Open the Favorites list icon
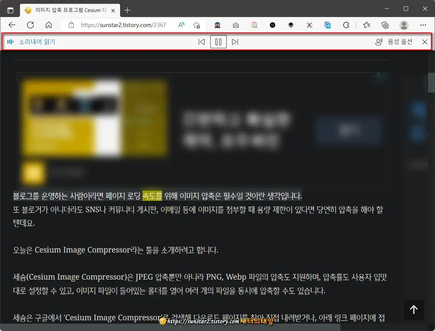The width and height of the screenshot is (435, 331). coord(367,25)
